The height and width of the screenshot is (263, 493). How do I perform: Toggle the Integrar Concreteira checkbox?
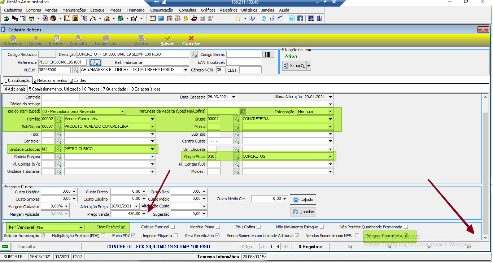(x=406, y=236)
